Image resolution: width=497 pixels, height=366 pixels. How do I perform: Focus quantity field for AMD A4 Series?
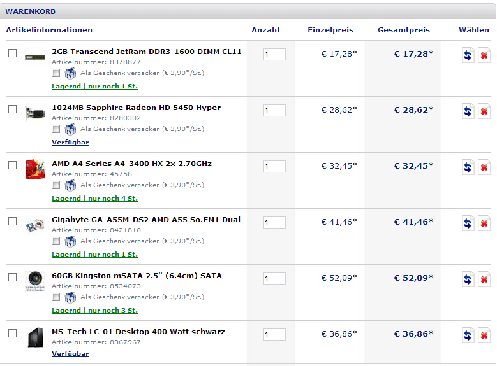click(x=274, y=166)
